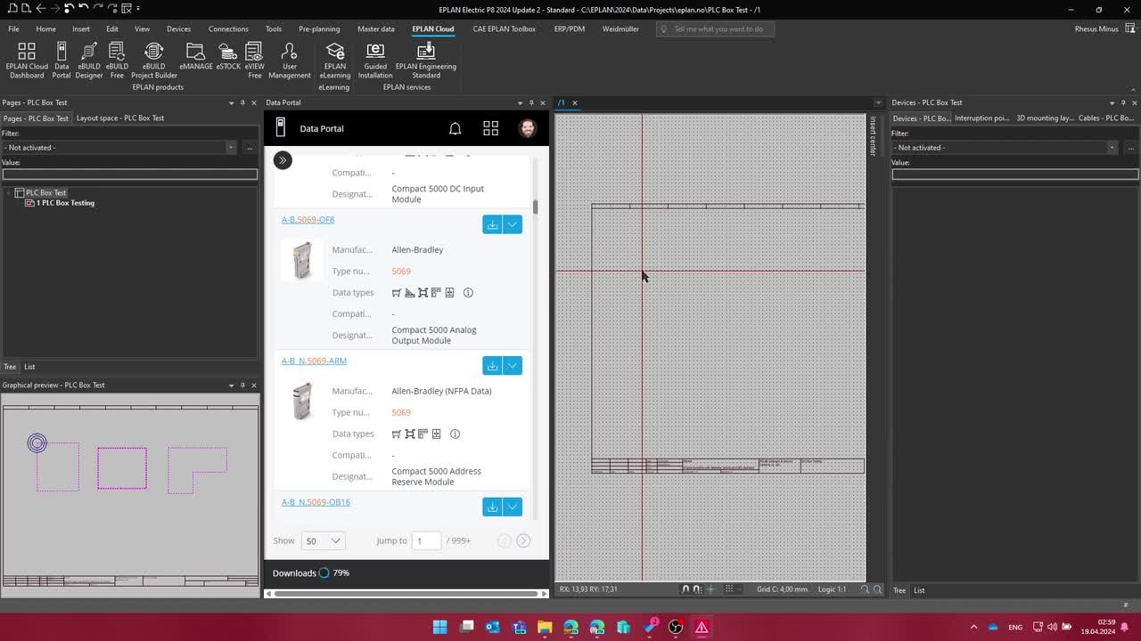Image resolution: width=1141 pixels, height=641 pixels.
Task: Click the Data Portal vertical scrollbar
Action: 536,207
